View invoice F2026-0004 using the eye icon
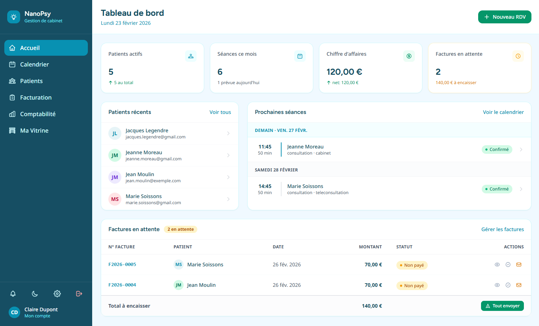Image resolution: width=539 pixels, height=326 pixels. click(497, 285)
